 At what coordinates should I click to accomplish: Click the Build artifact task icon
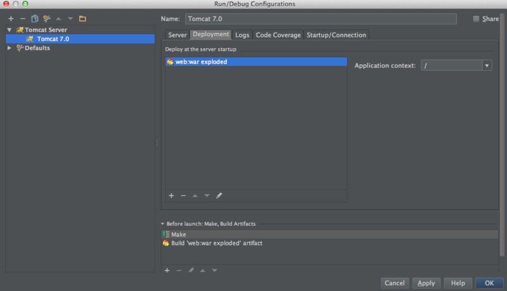point(166,243)
